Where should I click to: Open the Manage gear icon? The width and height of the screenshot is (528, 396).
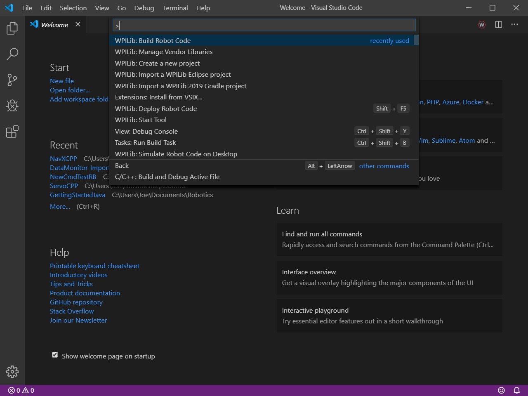pos(12,372)
